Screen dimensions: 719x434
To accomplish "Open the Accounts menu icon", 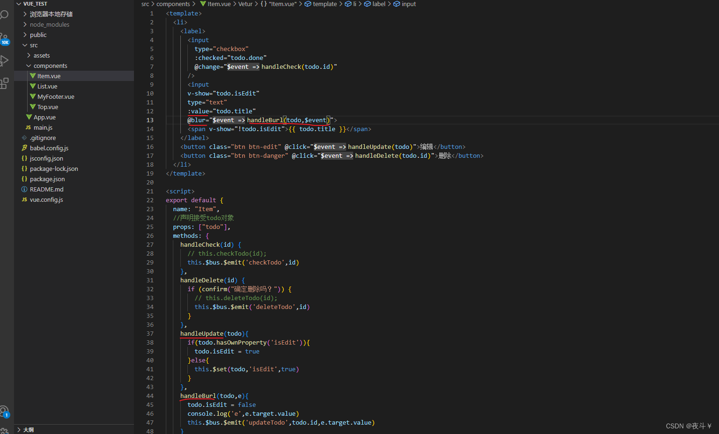I will click(4, 412).
